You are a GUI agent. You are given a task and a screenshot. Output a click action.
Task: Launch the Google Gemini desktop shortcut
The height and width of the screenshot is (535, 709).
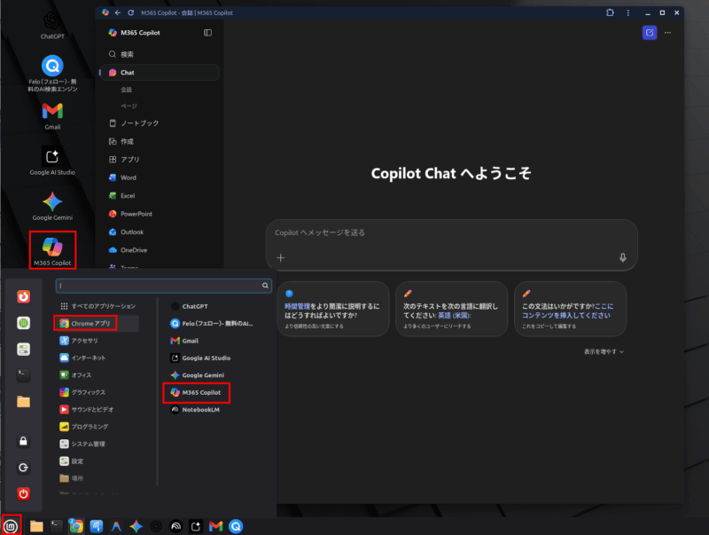tap(52, 206)
